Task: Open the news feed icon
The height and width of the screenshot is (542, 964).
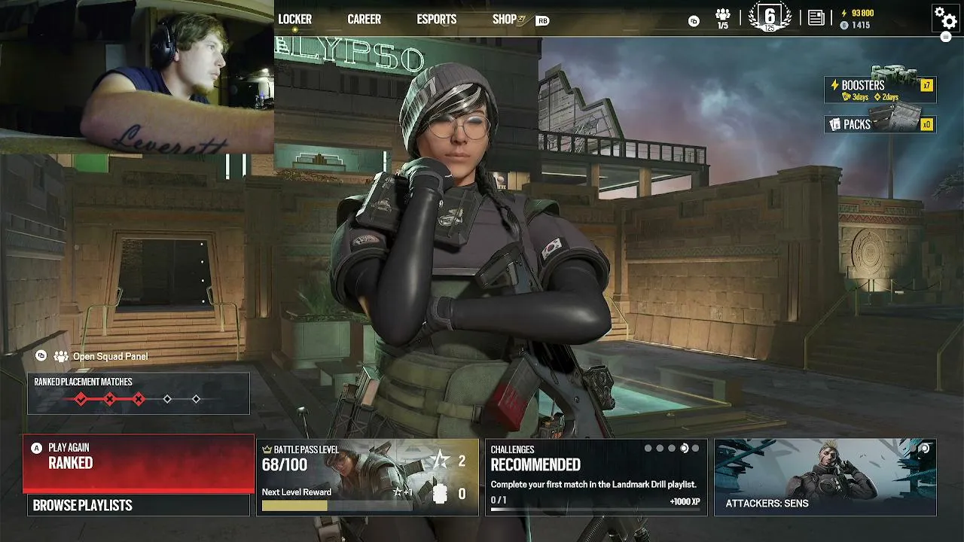Action: click(x=816, y=18)
